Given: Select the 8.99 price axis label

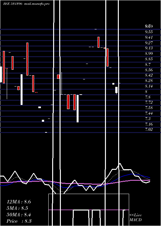Looking at the screenshot, I should tap(149, 54).
